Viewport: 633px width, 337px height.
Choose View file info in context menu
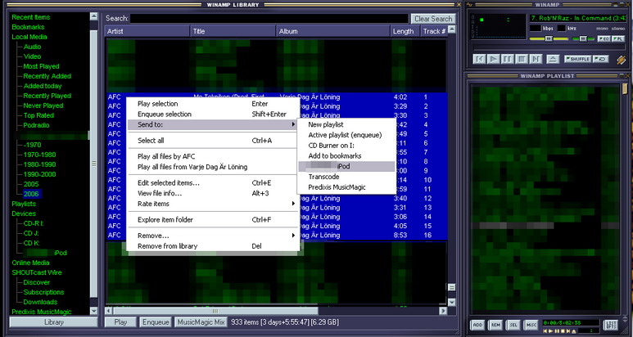(213, 194)
